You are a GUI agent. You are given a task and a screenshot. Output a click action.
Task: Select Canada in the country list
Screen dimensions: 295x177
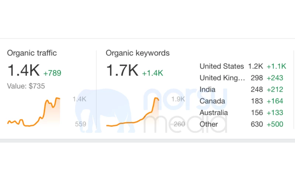[x=212, y=101]
